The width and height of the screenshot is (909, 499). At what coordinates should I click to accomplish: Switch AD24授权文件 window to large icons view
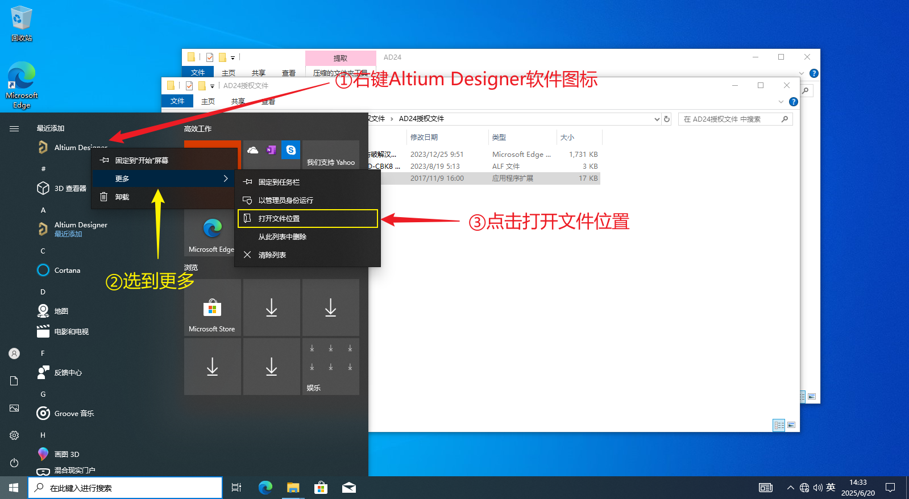coord(791,425)
